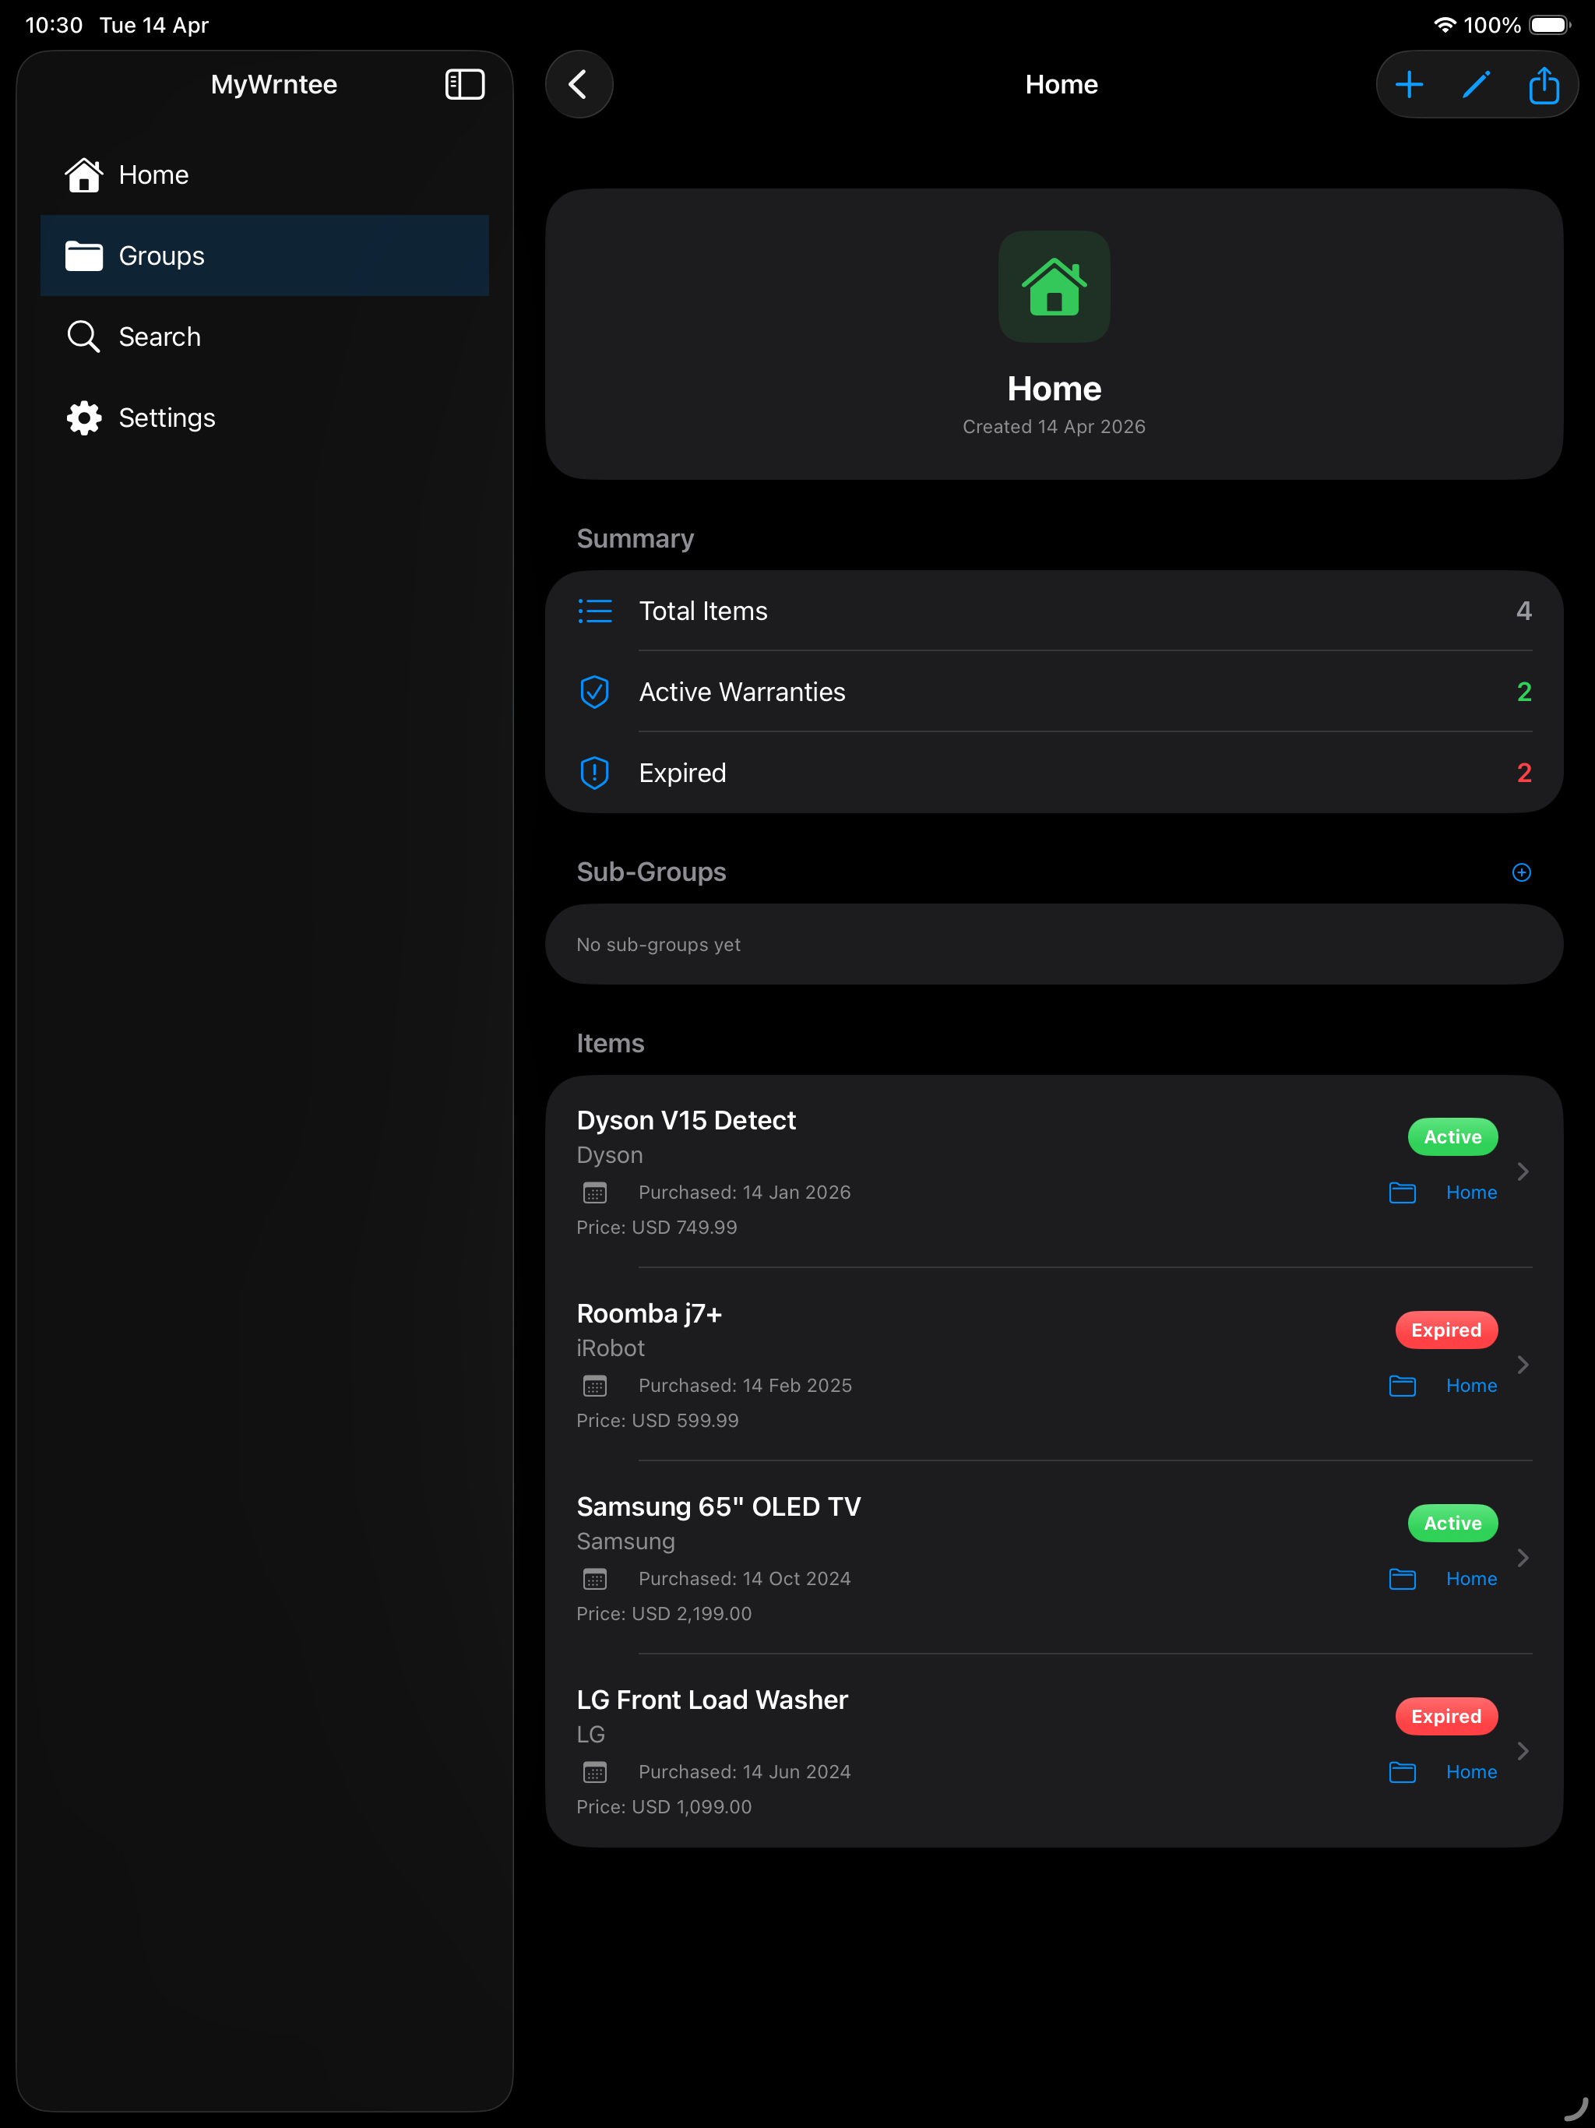This screenshot has width=1595, height=2128.
Task: Tap Active badge on Dyson V15 Detect
Action: (x=1452, y=1137)
